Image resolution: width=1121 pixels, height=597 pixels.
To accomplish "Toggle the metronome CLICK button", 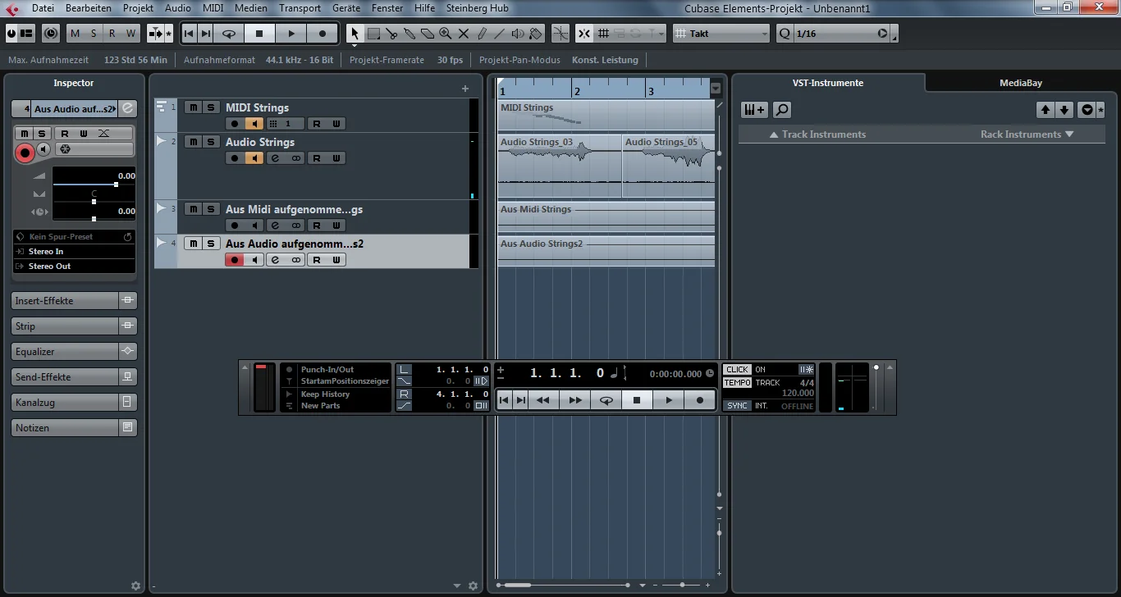I will coord(738,370).
